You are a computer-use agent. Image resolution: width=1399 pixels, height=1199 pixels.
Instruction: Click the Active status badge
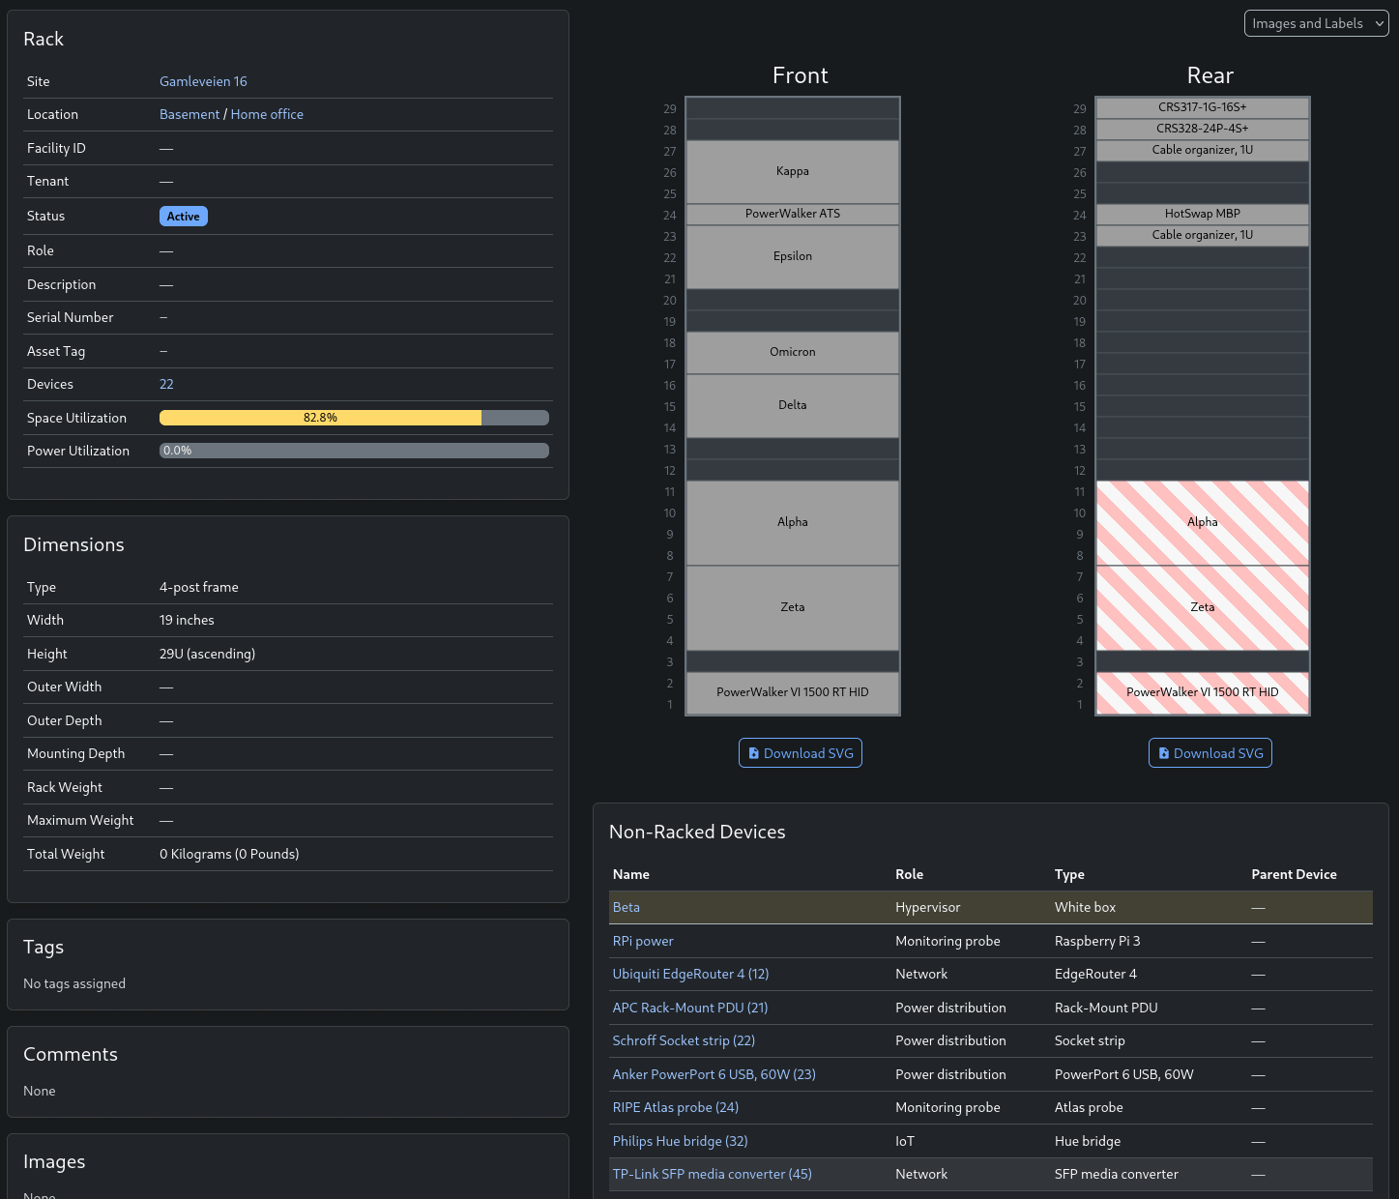[183, 217]
